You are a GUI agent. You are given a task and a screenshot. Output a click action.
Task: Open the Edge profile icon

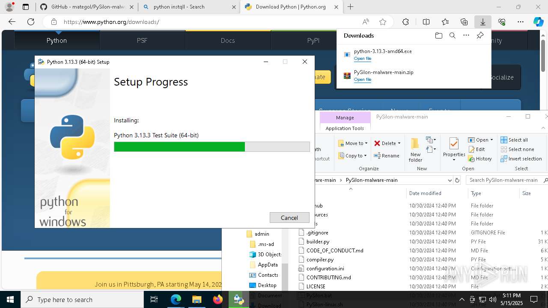tap(9, 7)
